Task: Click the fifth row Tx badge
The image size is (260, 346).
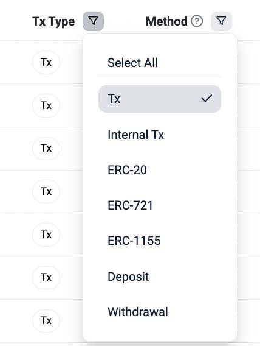Action: [46, 235]
